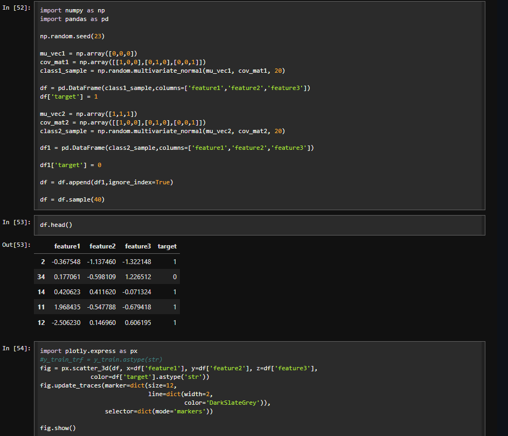This screenshot has width=508, height=436.
Task: Click row index 34 in the table
Action: point(41,277)
